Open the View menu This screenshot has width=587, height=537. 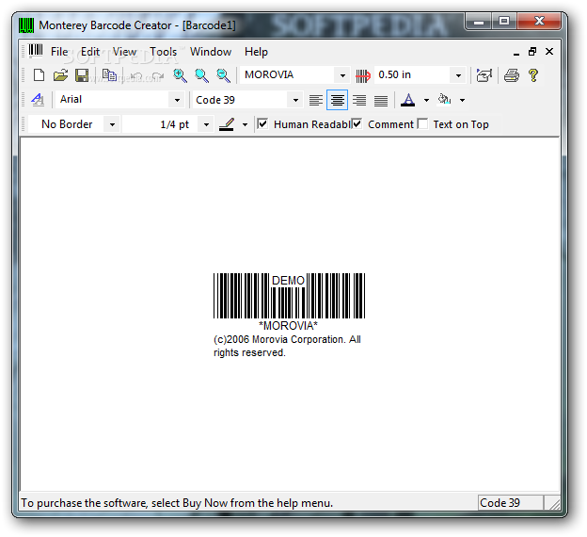(x=125, y=52)
